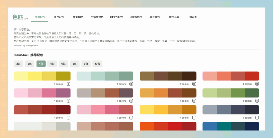
Task: Filter palettes by 3色
Action: (30, 64)
